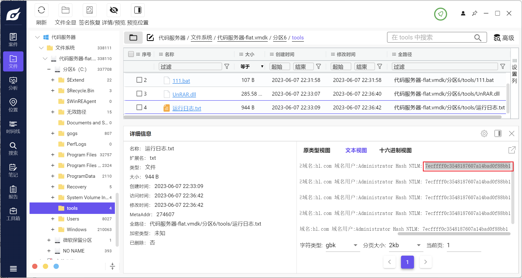Click the 预览位置 panel layout icon
The height and width of the screenshot is (278, 522).
point(138,10)
